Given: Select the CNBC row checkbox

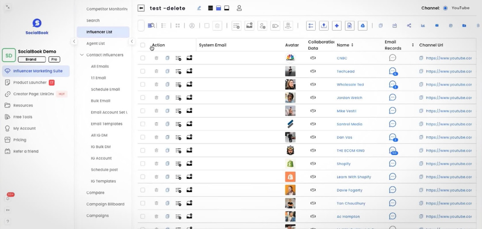Looking at the screenshot, I should [143, 58].
